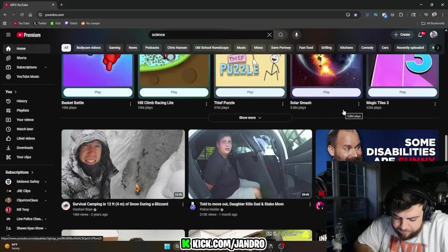Open Watch later in the sidebar
448x252 pixels.
click(27, 129)
